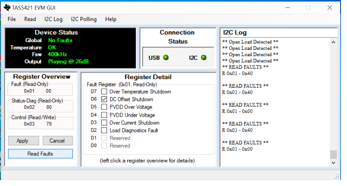
Task: Open the Help menu
Action: pos(111,19)
